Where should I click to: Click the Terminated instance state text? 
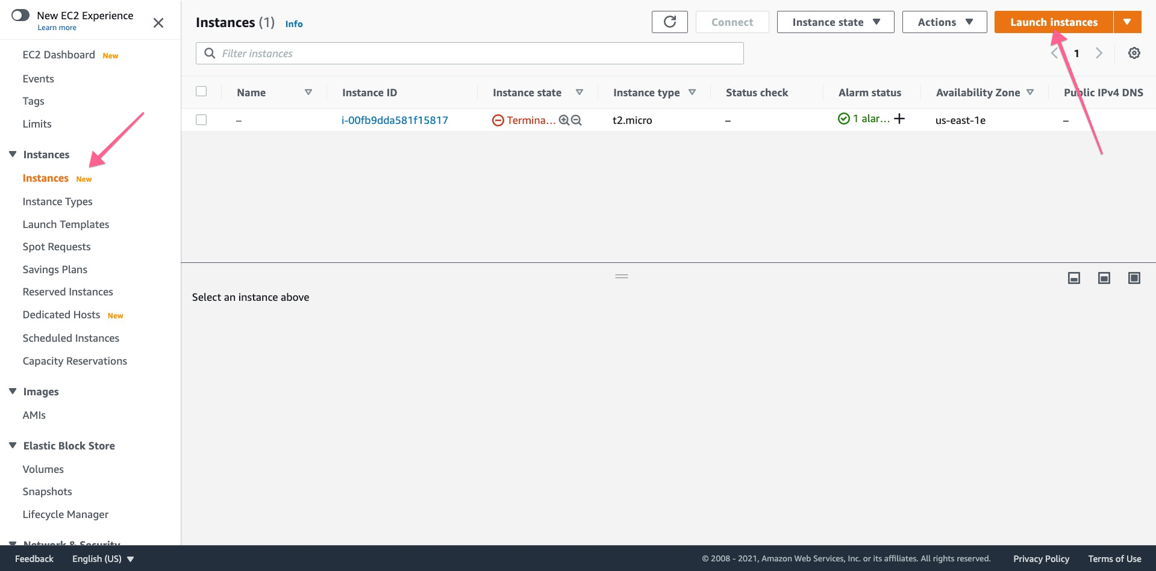531,120
